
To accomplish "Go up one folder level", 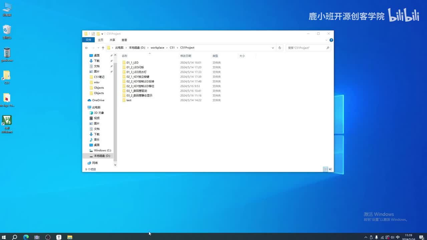I will tap(103, 48).
